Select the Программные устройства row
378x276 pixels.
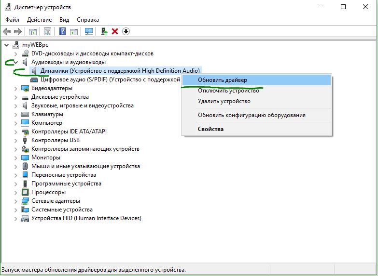(x=61, y=184)
